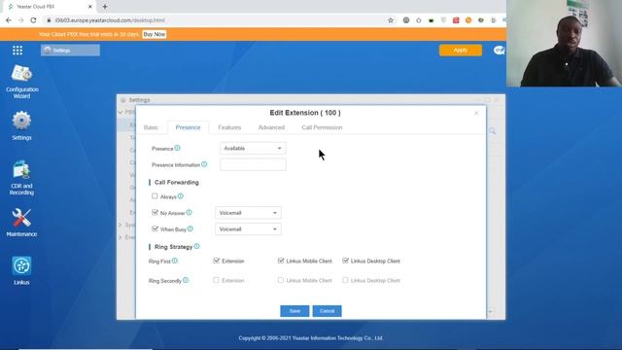622x350 pixels.
Task: Click the No Answer info icon
Action: tap(190, 213)
